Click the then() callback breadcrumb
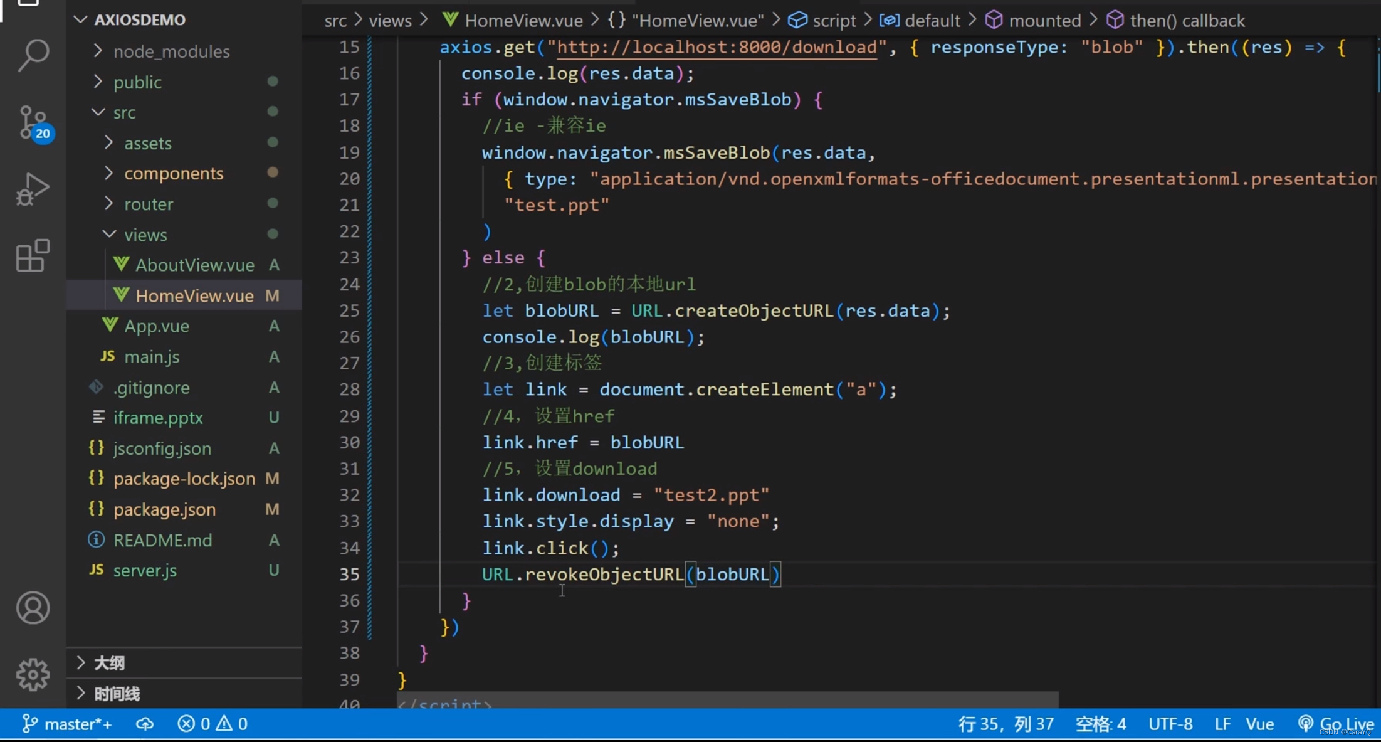The width and height of the screenshot is (1381, 742). (x=1175, y=21)
